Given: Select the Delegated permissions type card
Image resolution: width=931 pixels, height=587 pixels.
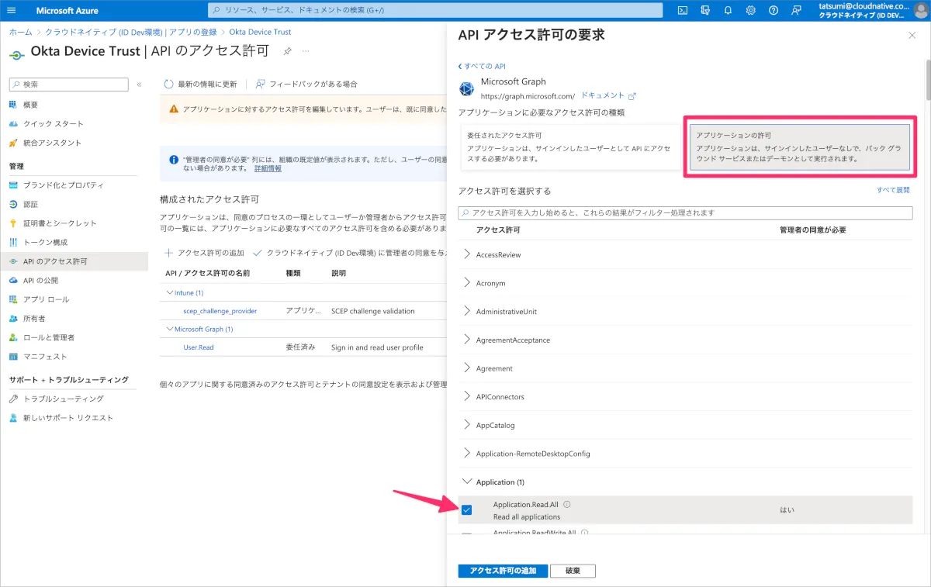Looking at the screenshot, I should tap(570, 147).
